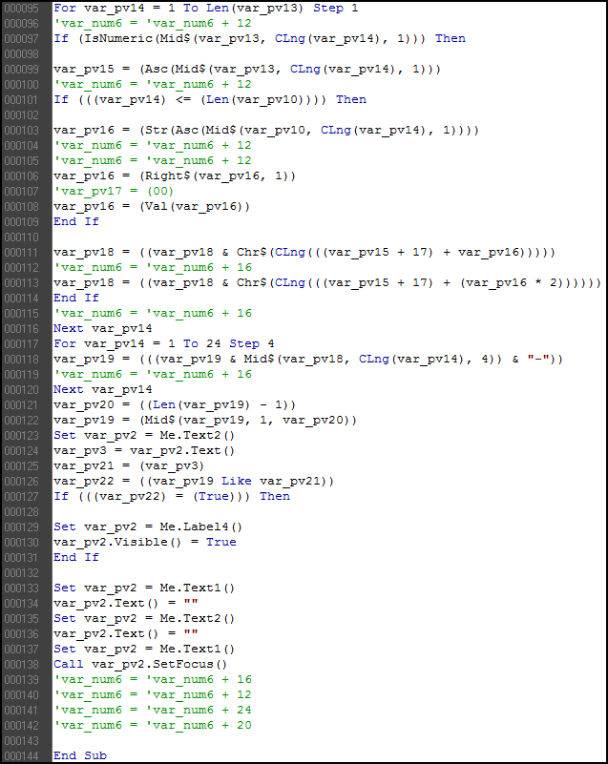This screenshot has height=764, width=608.
Task: Click the line 'var_pv21 = (var_pv3)'
Action: click(x=129, y=465)
